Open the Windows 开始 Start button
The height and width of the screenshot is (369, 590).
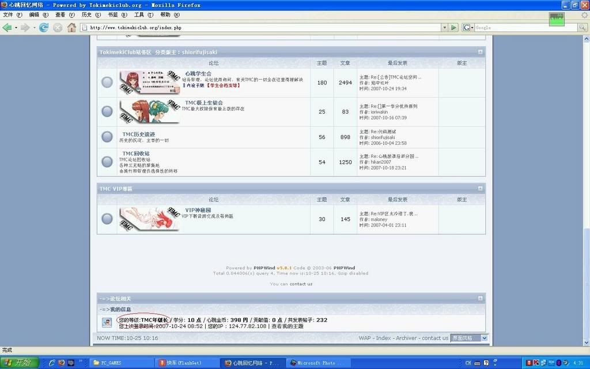(20, 363)
